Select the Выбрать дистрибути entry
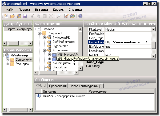Viewport: 160px width, 116px height. 18,29
